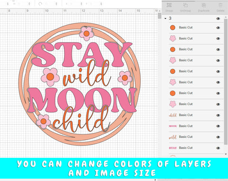Hide the wild Basic Cut layer
228x181 pixels.
tap(218, 137)
